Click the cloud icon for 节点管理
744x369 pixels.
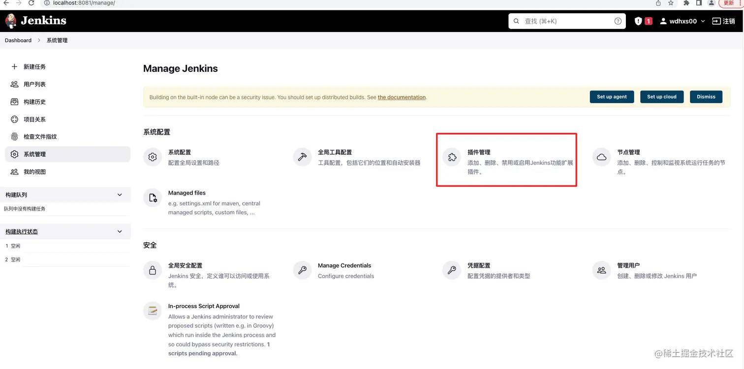(601, 157)
